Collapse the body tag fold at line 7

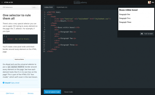pos(46,25)
